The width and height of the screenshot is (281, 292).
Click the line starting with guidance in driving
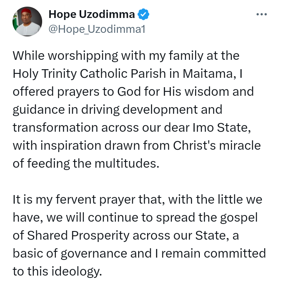point(117,109)
